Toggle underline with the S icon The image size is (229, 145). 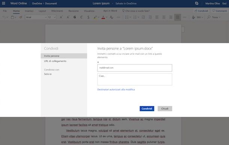[88, 17]
